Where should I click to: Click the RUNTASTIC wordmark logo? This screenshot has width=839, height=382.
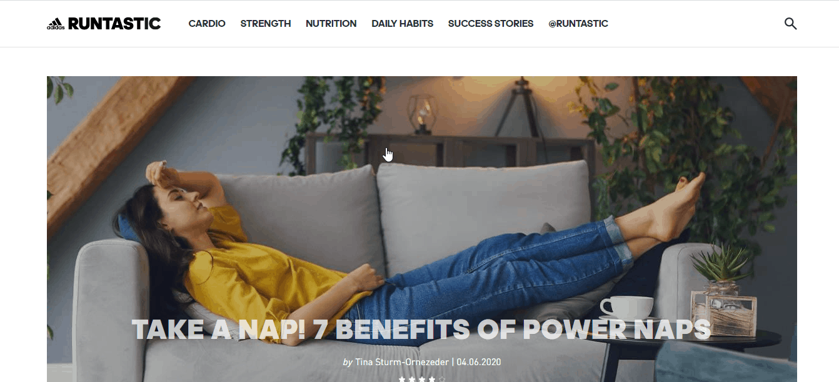click(114, 24)
